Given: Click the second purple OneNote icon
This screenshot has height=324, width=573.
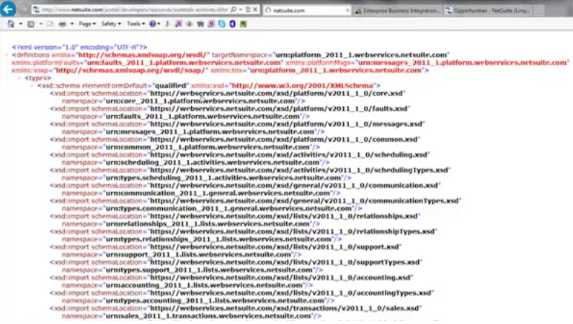Looking at the screenshot, I should 211,24.
